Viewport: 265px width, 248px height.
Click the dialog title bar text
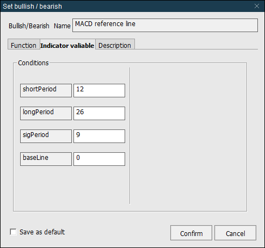32,7
